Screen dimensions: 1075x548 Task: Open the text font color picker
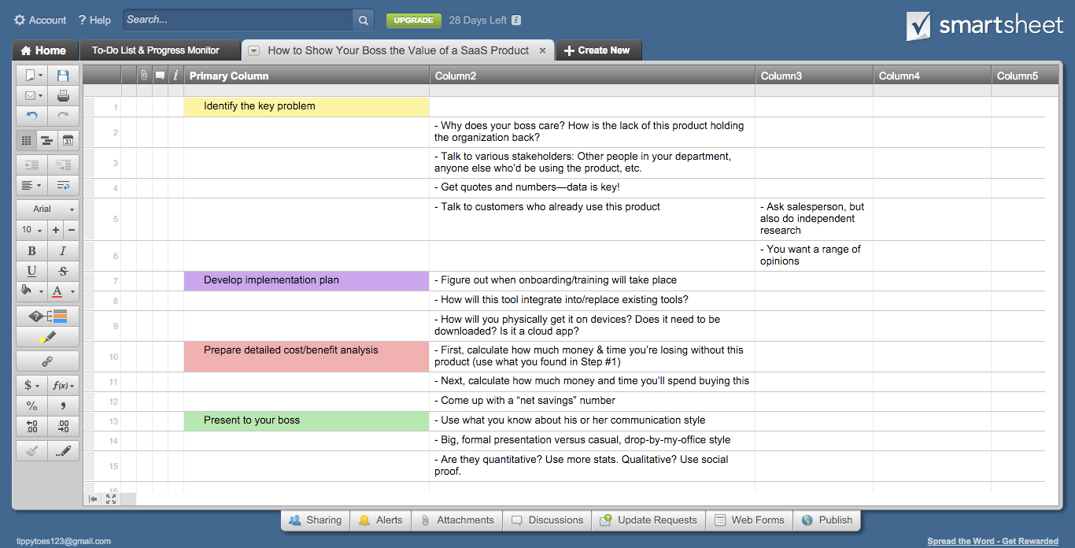(63, 291)
